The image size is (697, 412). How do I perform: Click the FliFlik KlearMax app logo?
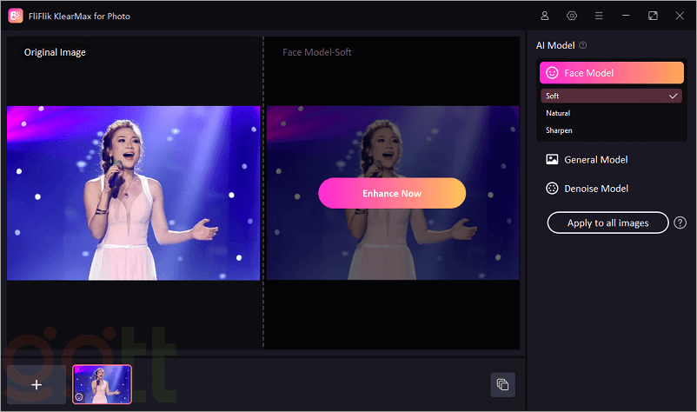coord(16,16)
